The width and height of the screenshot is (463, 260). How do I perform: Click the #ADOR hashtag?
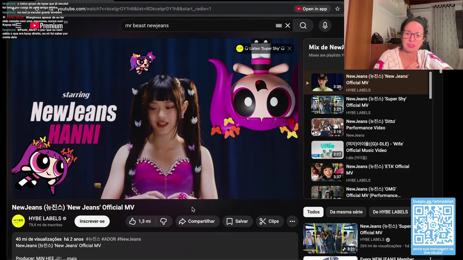109,239
